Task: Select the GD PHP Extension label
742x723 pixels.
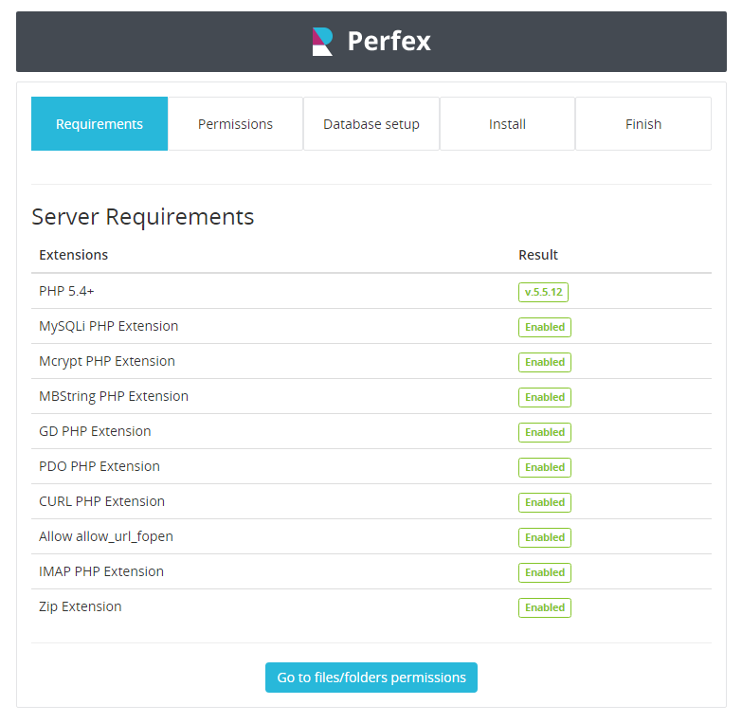Action: tap(95, 431)
